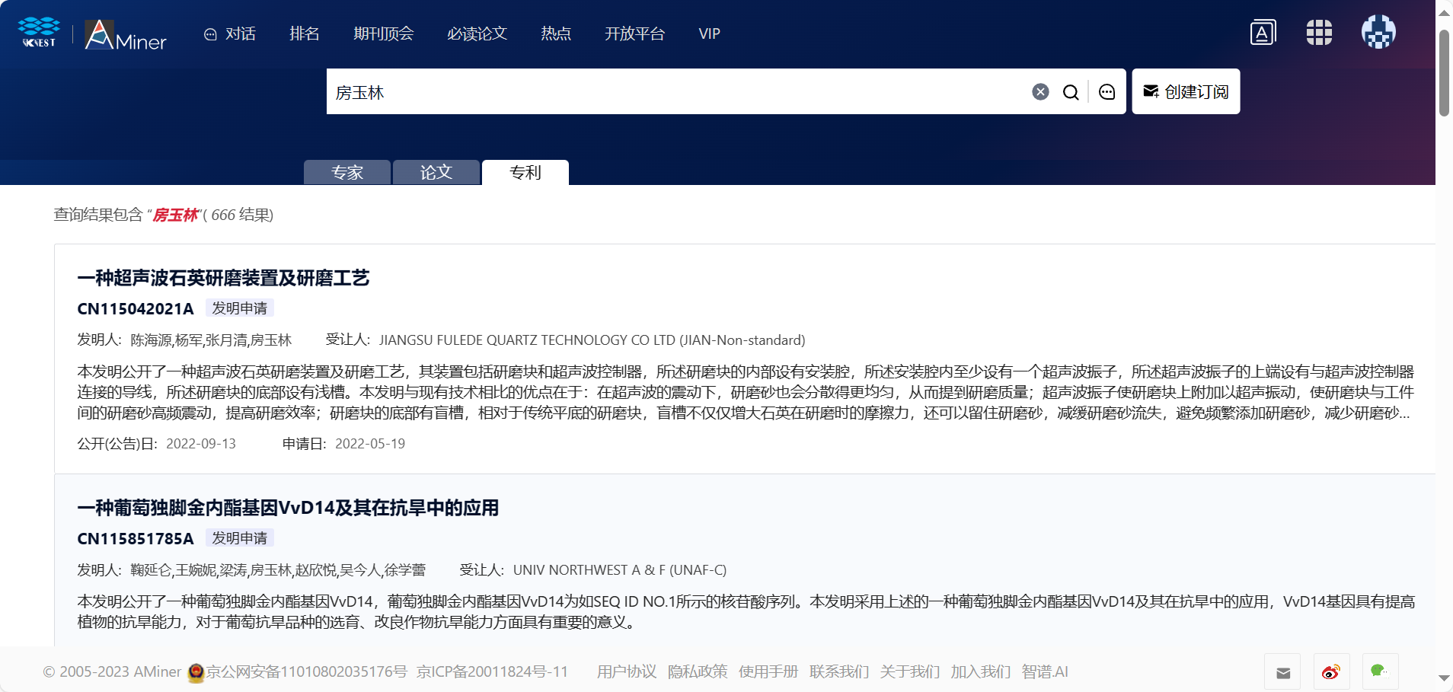The height and width of the screenshot is (692, 1453).
Task: Open the apps grid icon
Action: point(1319,33)
